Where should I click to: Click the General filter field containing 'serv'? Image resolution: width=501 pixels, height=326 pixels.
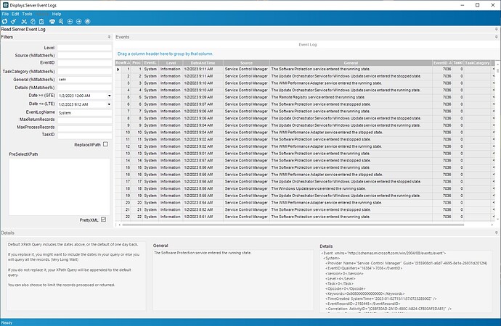(x=85, y=80)
